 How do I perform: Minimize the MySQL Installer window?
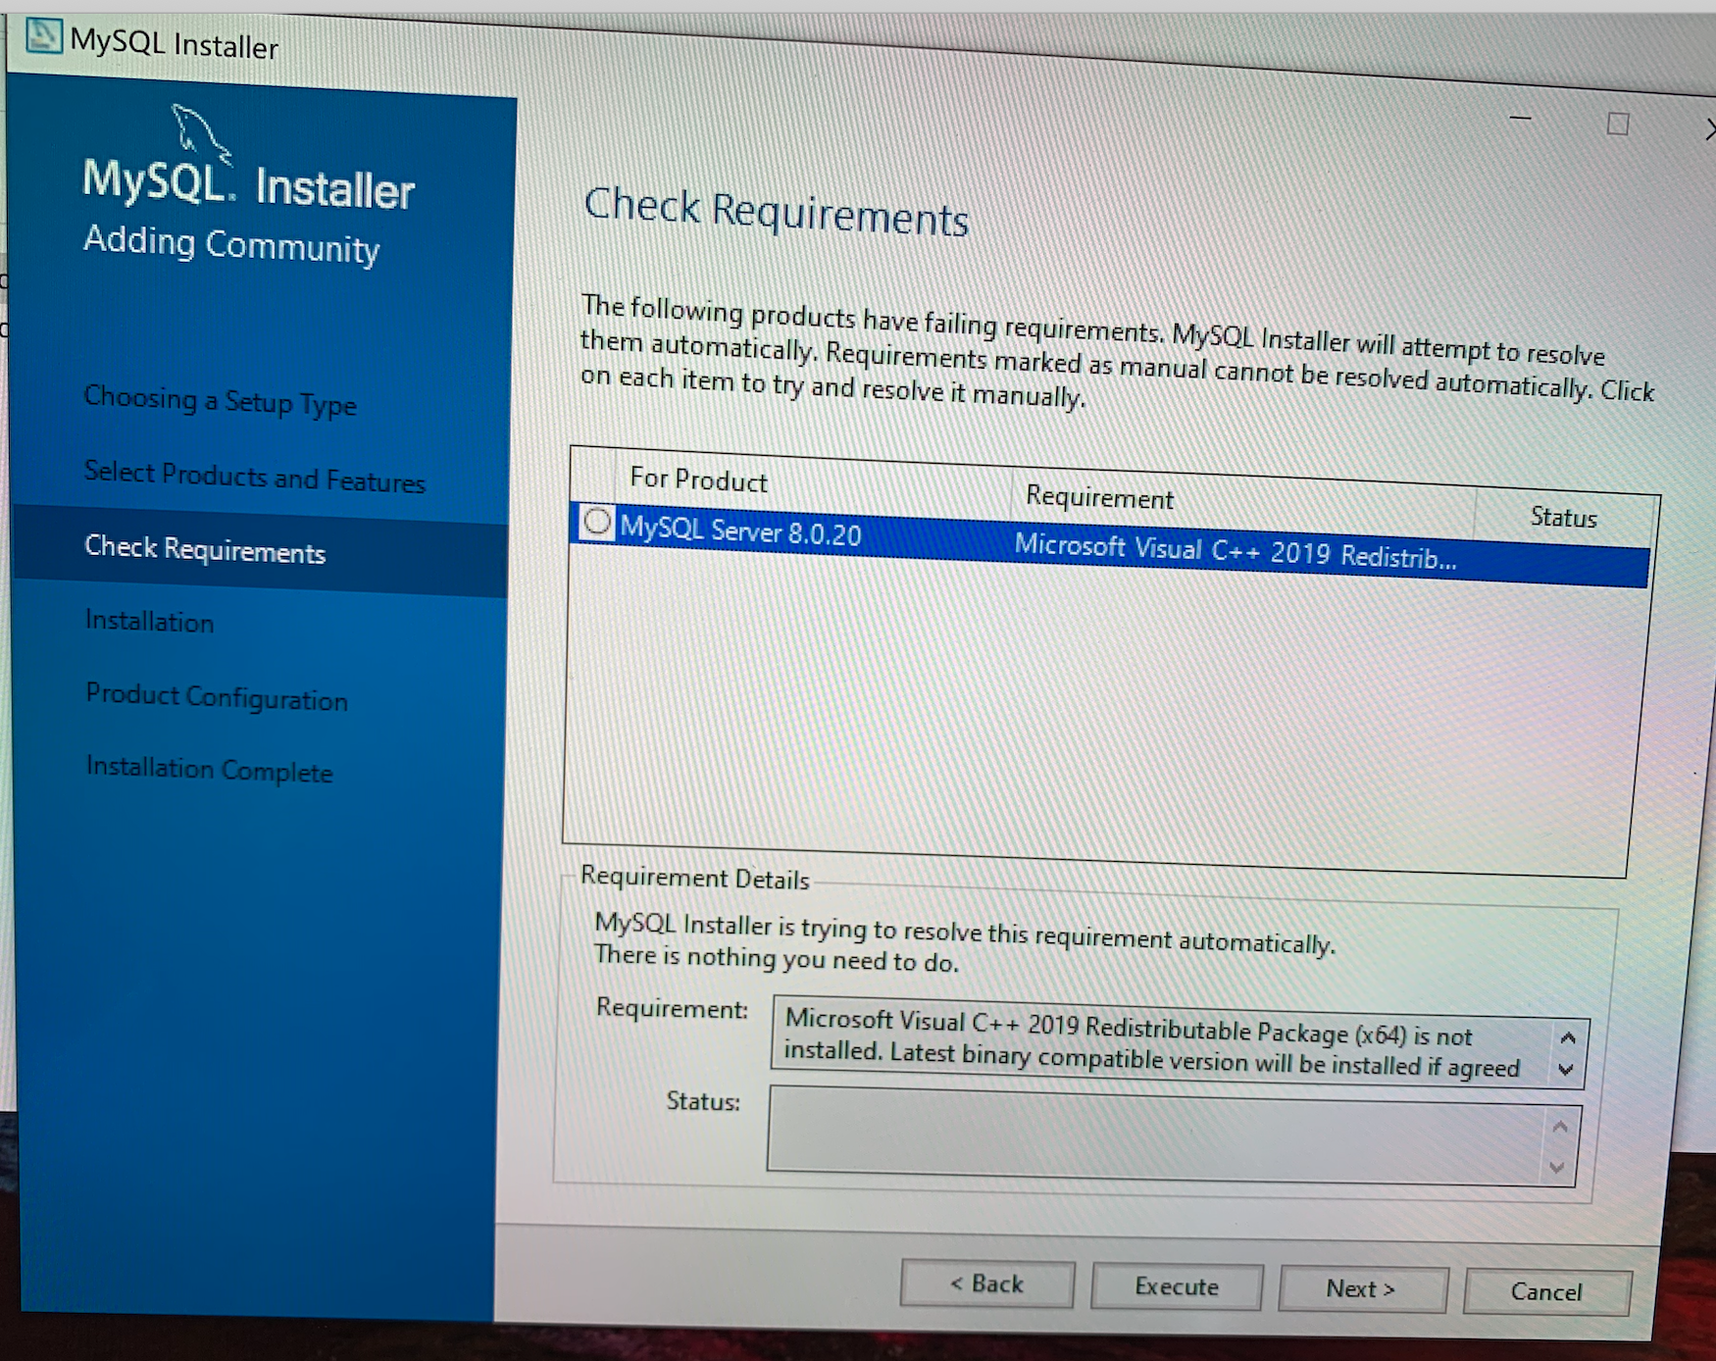coord(1521,118)
